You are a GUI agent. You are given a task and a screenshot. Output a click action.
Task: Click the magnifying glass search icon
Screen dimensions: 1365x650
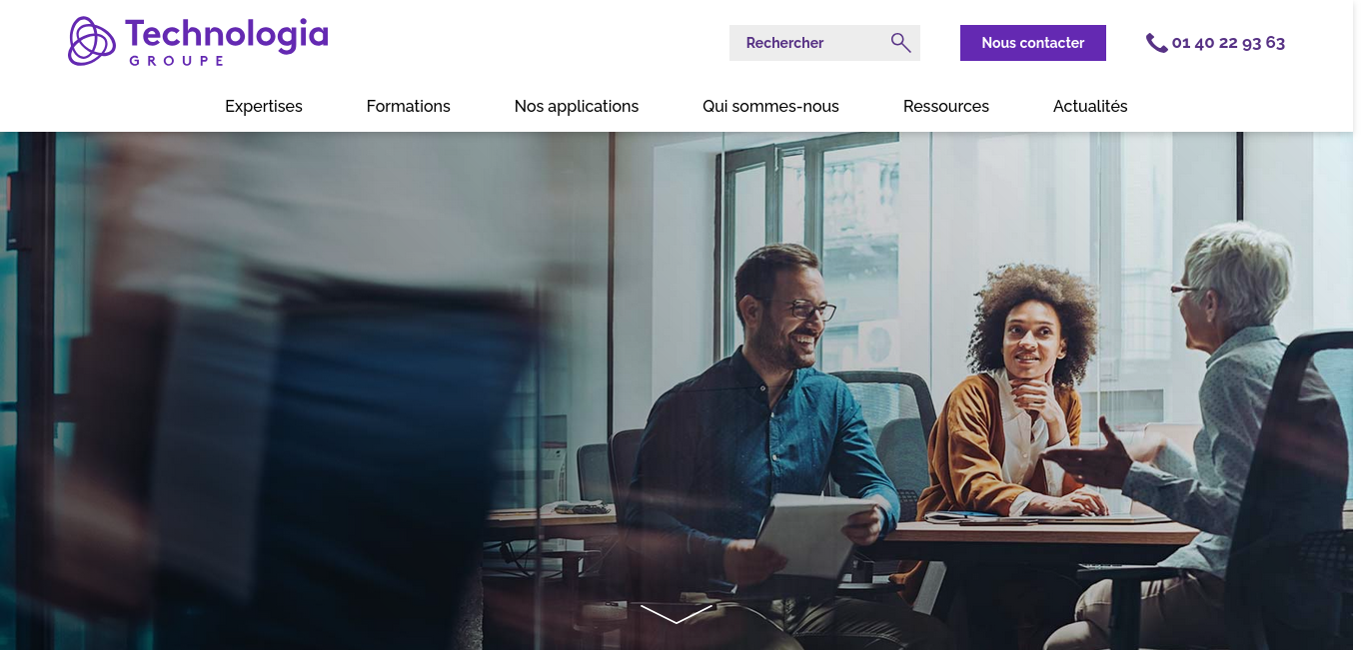point(900,43)
